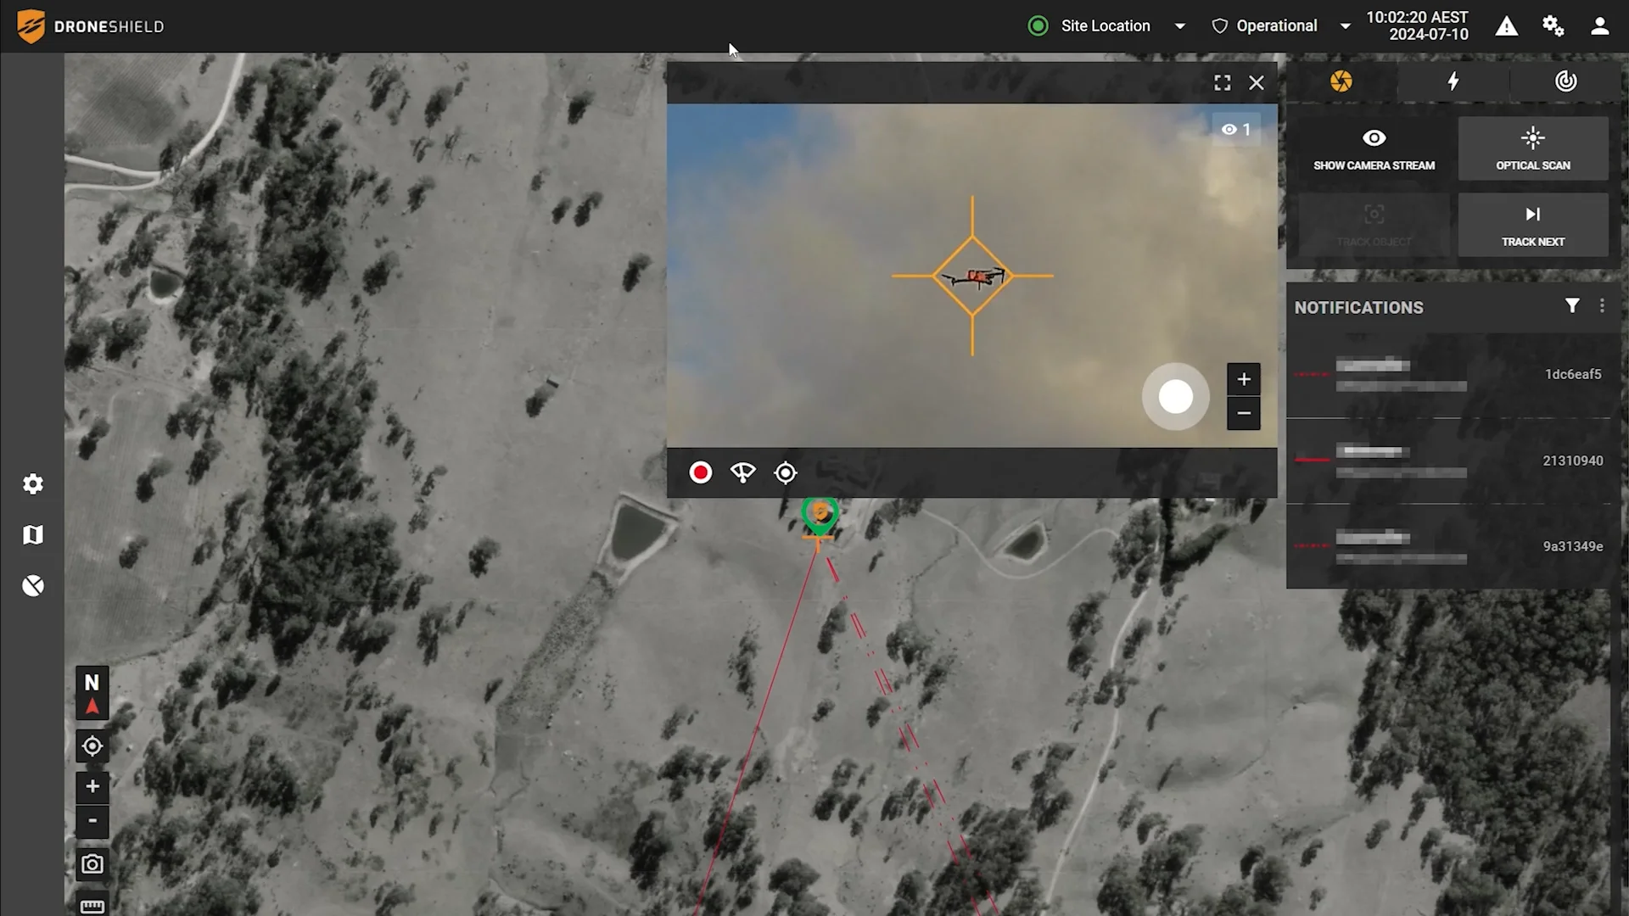This screenshot has height=916, width=1629.
Task: Expand the Site Location dropdown
Action: [x=1179, y=25]
